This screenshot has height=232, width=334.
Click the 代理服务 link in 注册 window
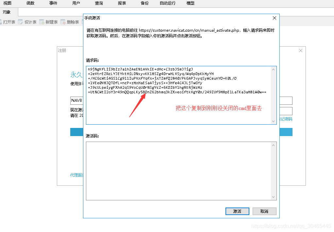pos(77,175)
